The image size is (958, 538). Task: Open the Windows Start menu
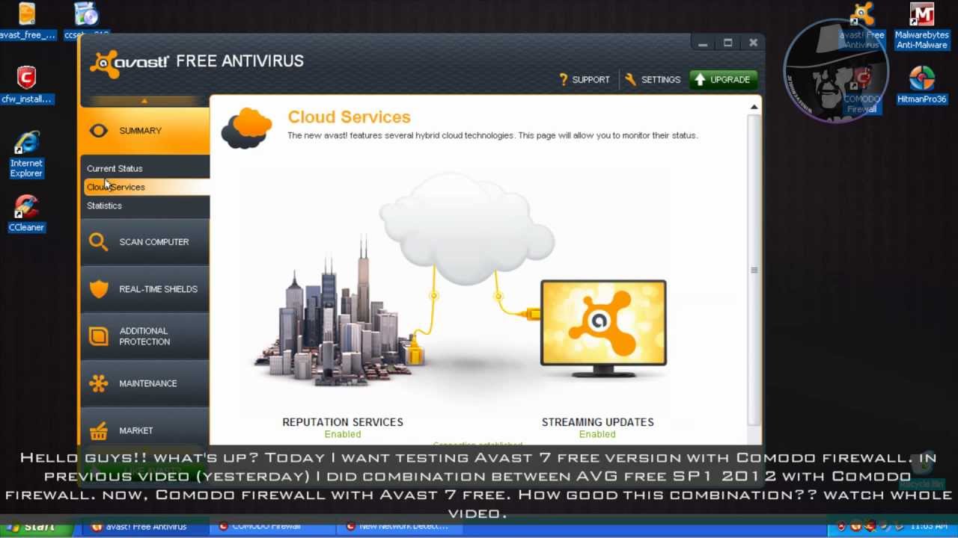pyautogui.click(x=37, y=527)
